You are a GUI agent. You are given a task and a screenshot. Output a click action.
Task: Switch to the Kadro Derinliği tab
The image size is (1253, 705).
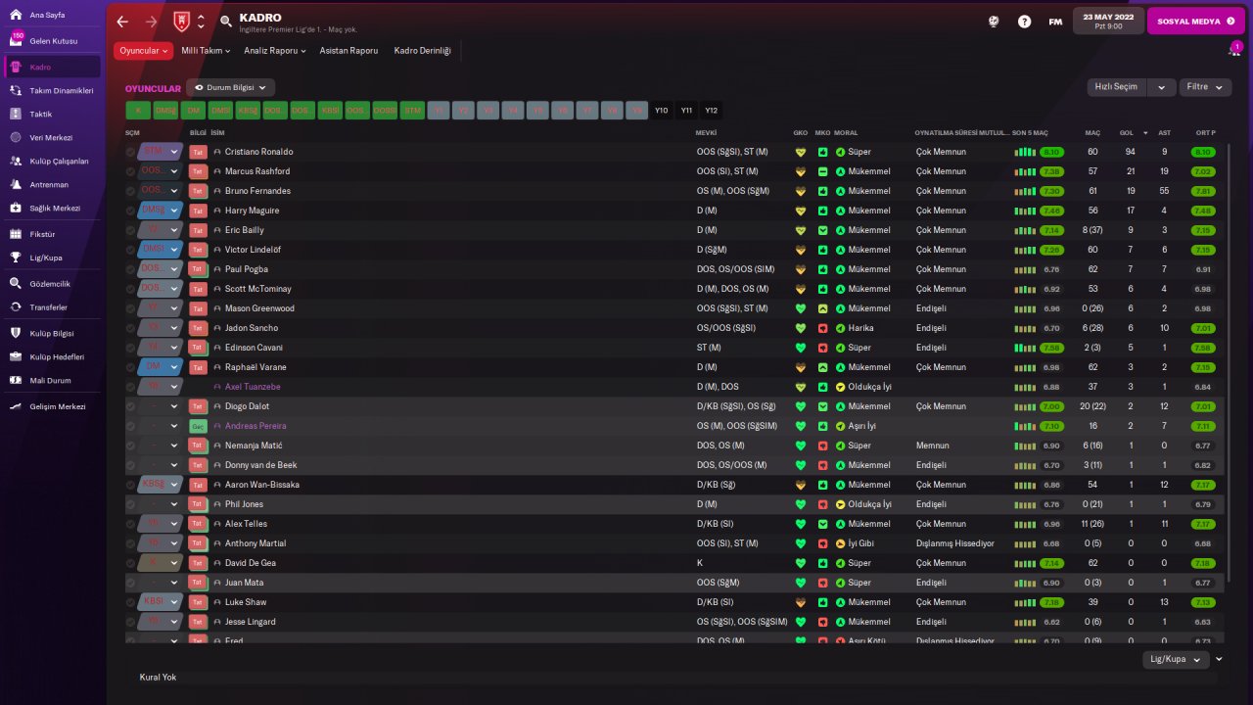pyautogui.click(x=423, y=51)
